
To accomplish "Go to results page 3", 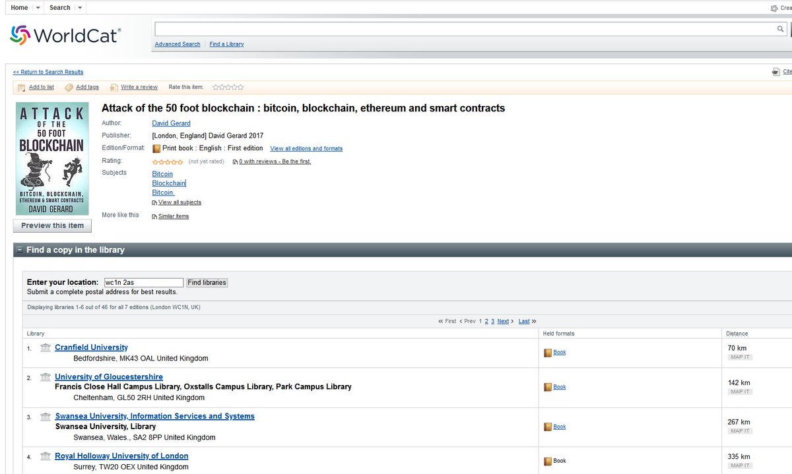I will [x=492, y=321].
